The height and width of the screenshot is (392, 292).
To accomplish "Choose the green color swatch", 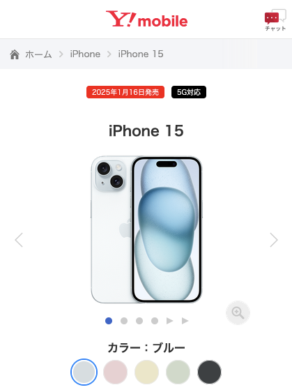I will [178, 372].
